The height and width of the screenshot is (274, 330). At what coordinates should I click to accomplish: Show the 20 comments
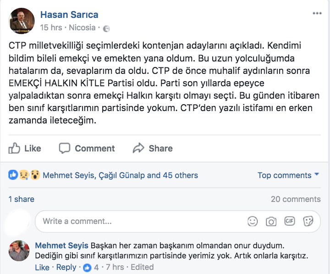pyautogui.click(x=296, y=199)
